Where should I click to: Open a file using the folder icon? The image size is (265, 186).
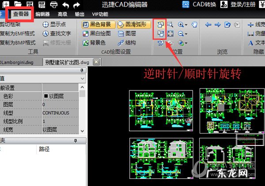18,4
